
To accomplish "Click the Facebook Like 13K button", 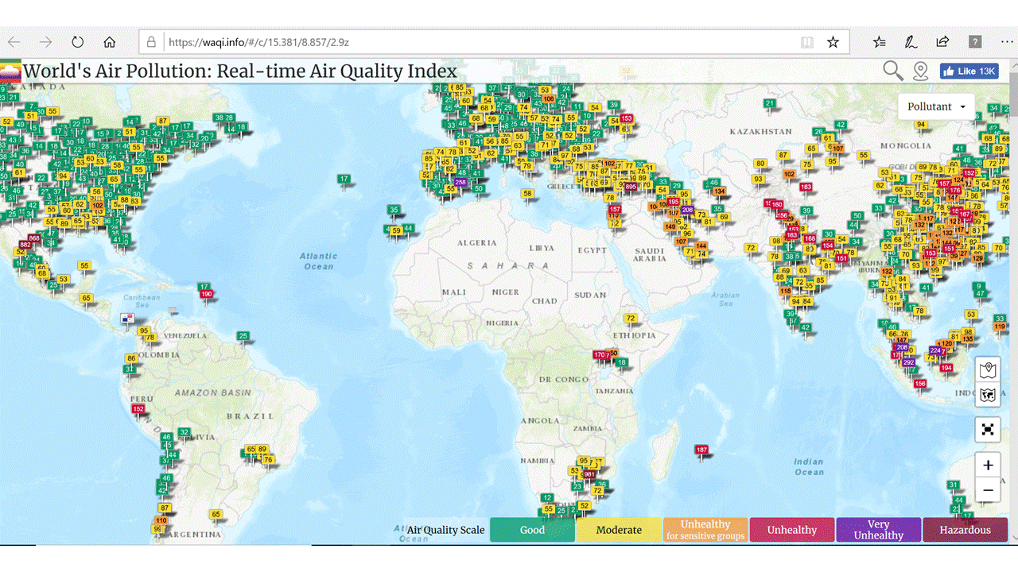I will (969, 71).
